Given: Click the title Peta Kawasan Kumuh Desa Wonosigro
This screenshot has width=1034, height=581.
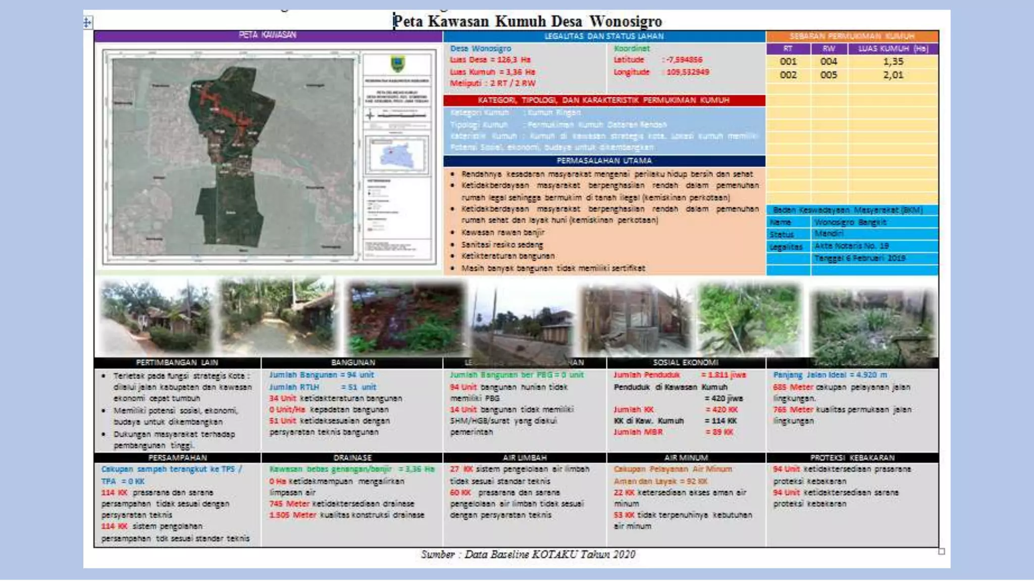Looking at the screenshot, I should pos(527,21).
